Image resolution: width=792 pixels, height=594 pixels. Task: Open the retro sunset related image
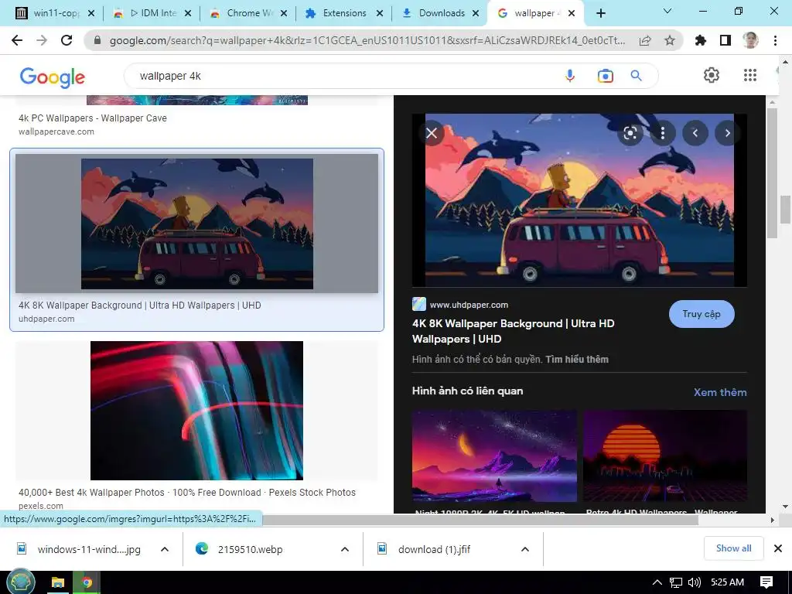[x=664, y=456]
